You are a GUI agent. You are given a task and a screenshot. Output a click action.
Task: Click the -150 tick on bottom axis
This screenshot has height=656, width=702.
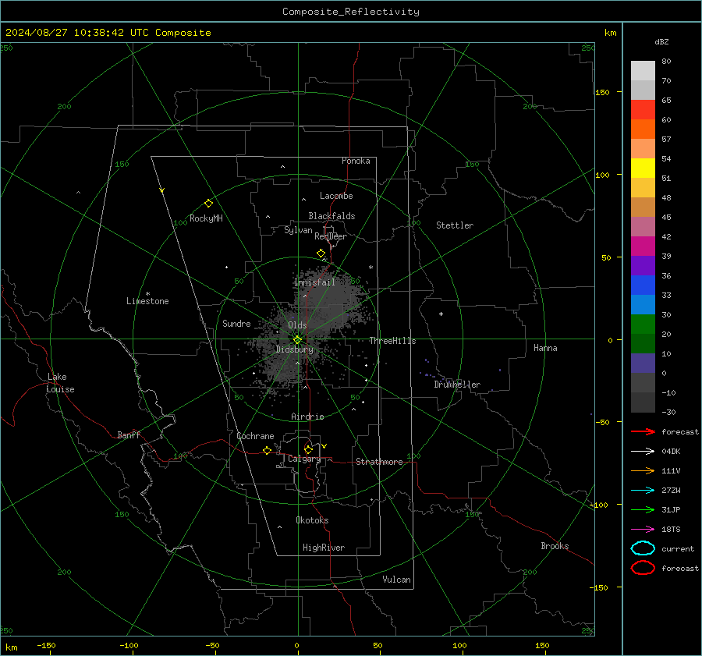(x=46, y=645)
